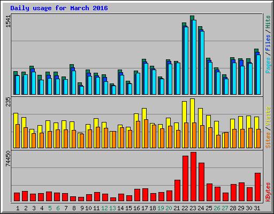This screenshot has width=274, height=214.
Task: Click day label 23 on x-axis
Action: tap(193, 208)
